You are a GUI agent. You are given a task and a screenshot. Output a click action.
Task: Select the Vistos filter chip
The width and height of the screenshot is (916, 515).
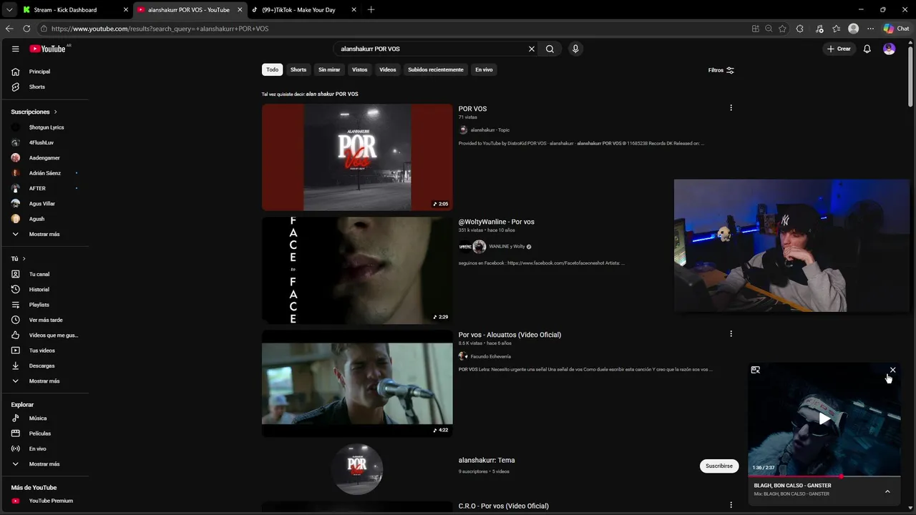click(x=359, y=69)
